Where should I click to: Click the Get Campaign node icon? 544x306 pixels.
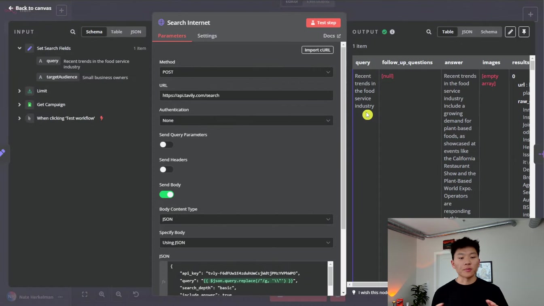pos(30,104)
